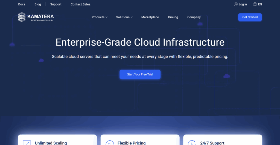Image resolution: width=280 pixels, height=145 pixels.
Task: Open the Pricing menu item
Action: (x=173, y=17)
